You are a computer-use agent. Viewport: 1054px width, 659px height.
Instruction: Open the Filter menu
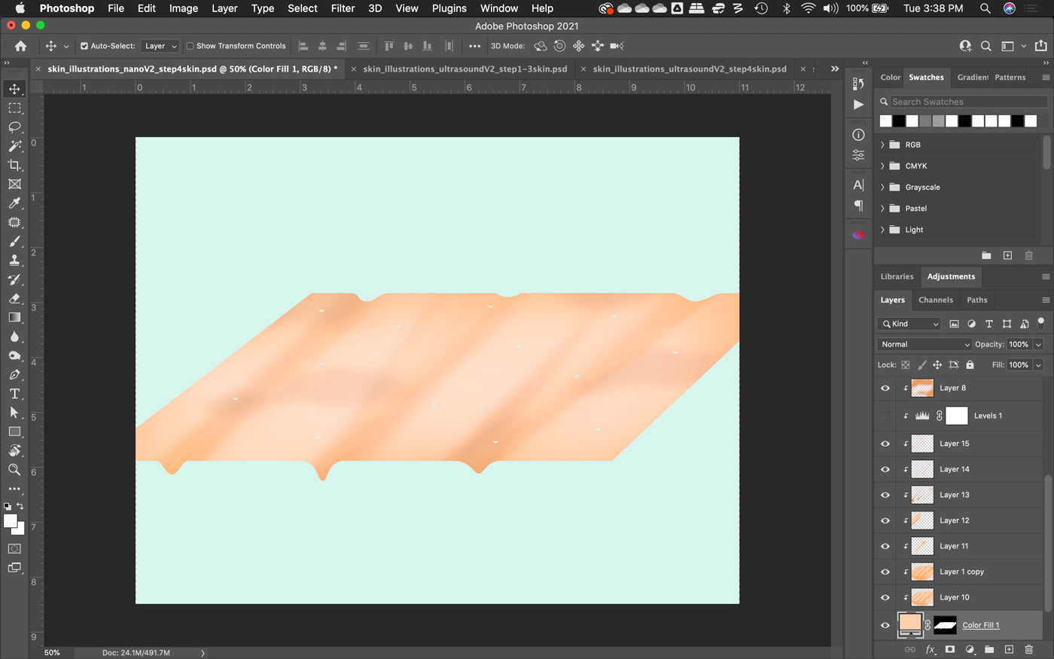(343, 8)
